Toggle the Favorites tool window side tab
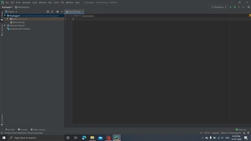 coord(2,120)
